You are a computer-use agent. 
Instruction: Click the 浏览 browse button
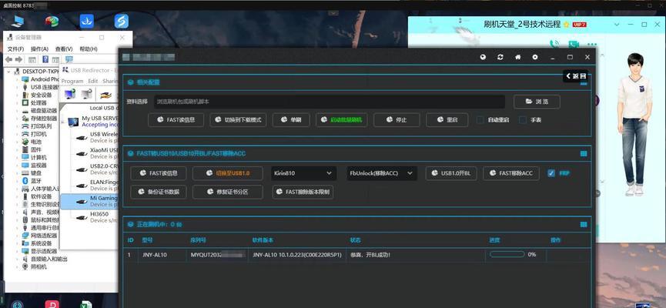[537, 102]
